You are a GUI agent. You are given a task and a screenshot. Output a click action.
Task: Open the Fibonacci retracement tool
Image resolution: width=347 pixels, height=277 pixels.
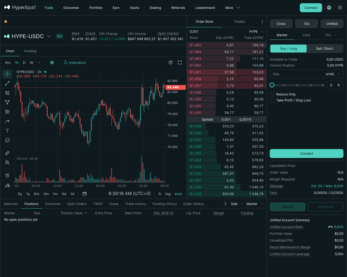pyautogui.click(x=7, y=93)
